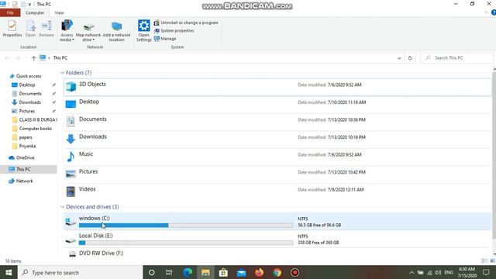Open Microsoft Store from taskbar
This screenshot has width=496, height=279.
click(x=223, y=272)
